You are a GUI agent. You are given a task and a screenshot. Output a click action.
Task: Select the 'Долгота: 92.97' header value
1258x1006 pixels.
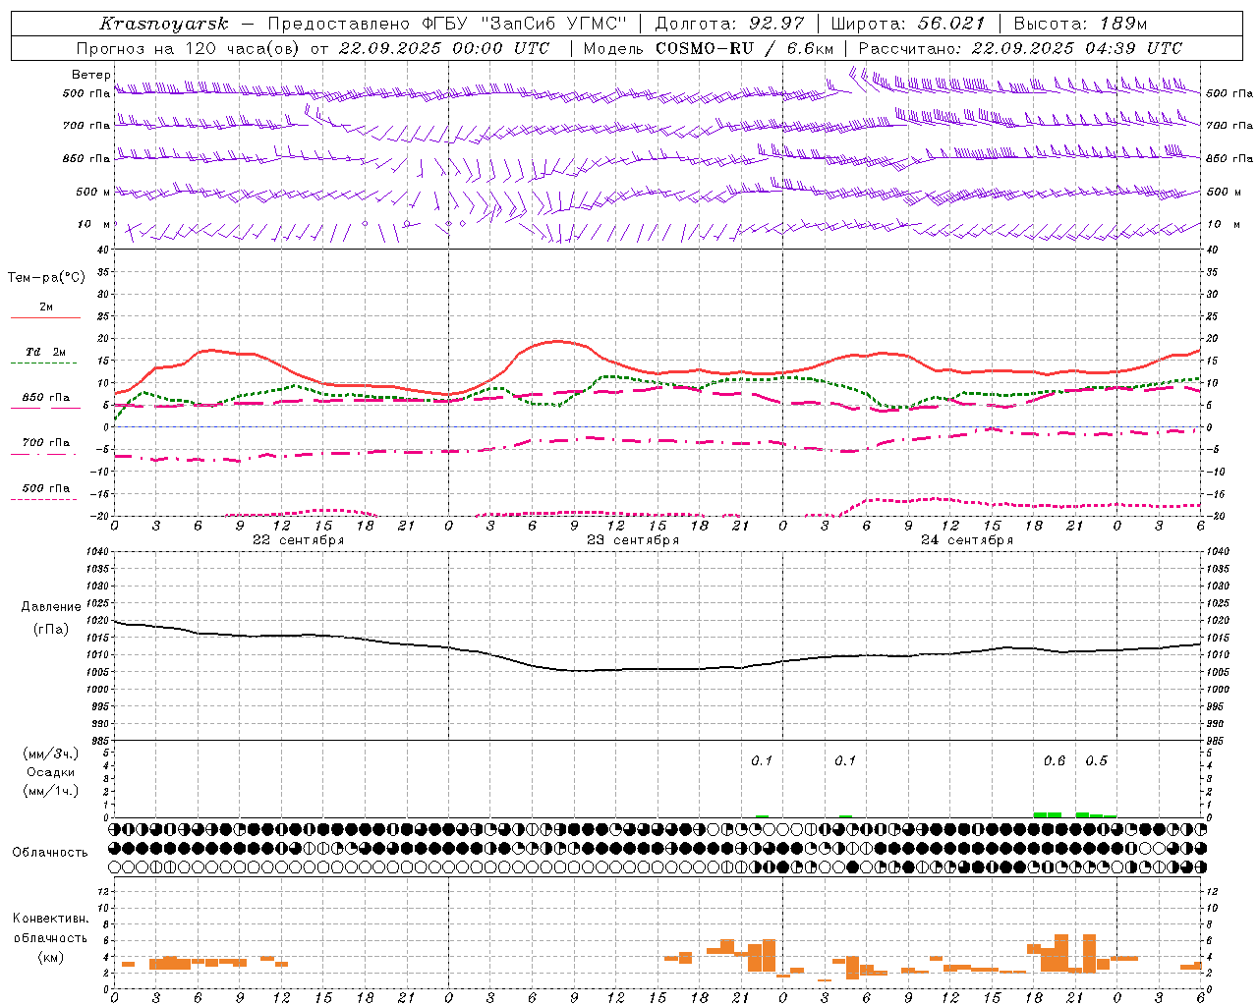pos(729,24)
